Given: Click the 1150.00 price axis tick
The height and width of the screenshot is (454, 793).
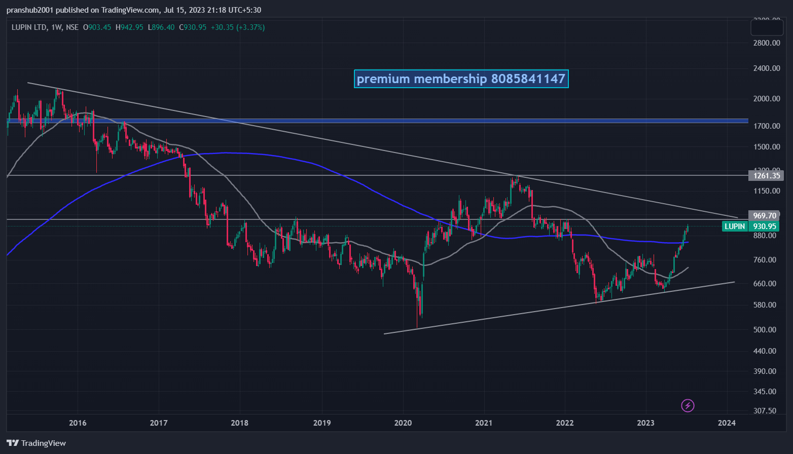Looking at the screenshot, I should point(766,191).
